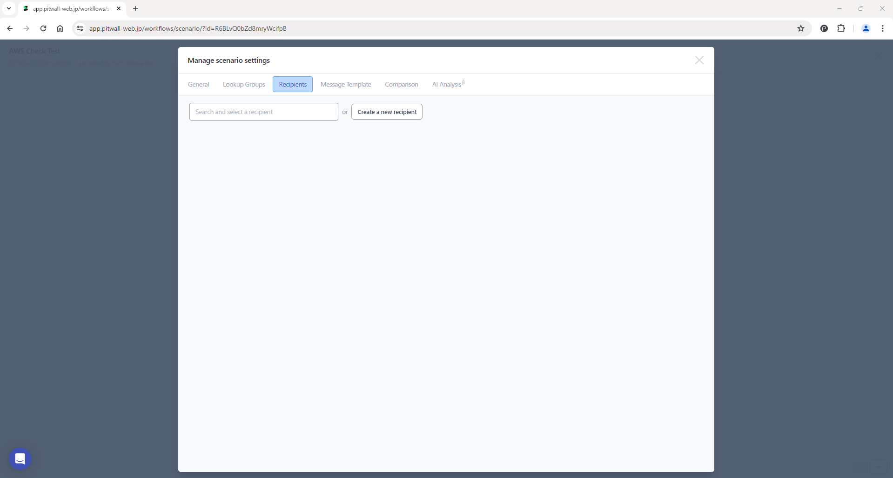Open the browser extensions menu
The image size is (893, 478).
point(841,28)
